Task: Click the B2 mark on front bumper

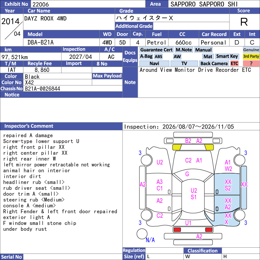Action: (188, 141)
